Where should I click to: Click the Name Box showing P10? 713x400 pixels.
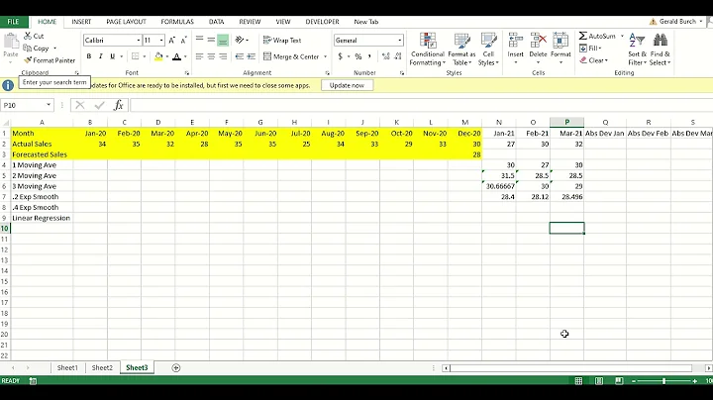27,106
